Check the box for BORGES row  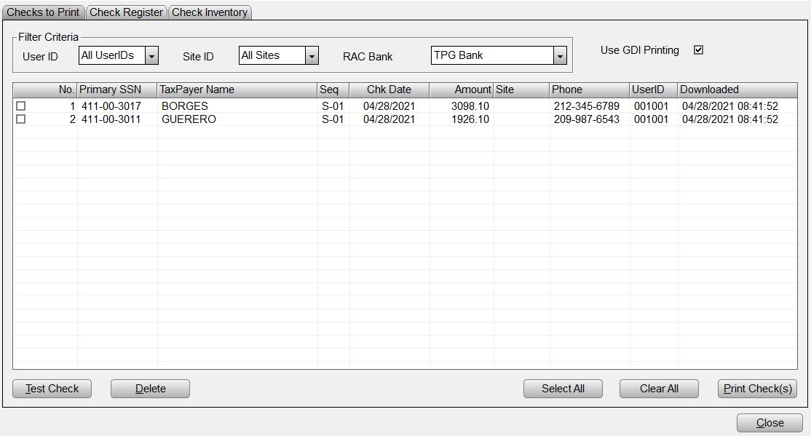(x=21, y=106)
